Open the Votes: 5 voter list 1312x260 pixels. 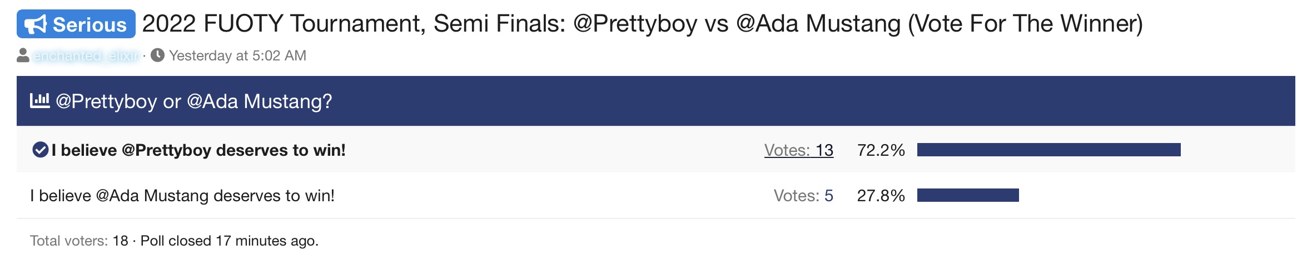point(803,196)
